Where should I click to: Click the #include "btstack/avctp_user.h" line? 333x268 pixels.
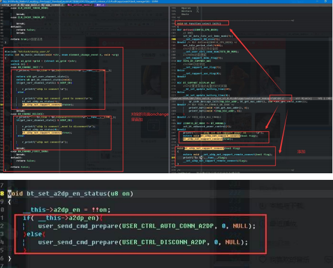(28, 52)
